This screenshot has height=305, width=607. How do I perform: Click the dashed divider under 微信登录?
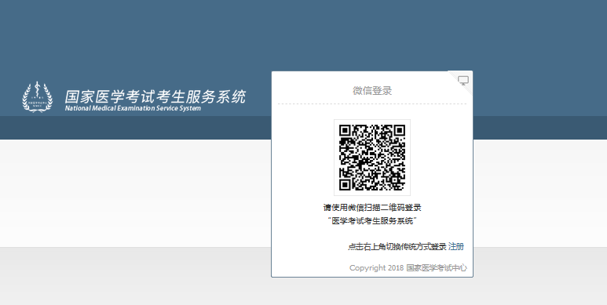[372, 104]
